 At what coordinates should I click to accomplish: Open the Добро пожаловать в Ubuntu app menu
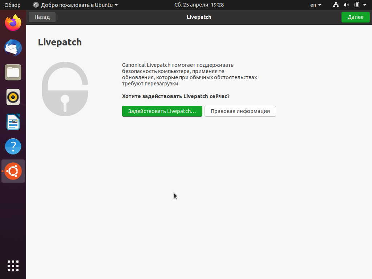click(76, 5)
